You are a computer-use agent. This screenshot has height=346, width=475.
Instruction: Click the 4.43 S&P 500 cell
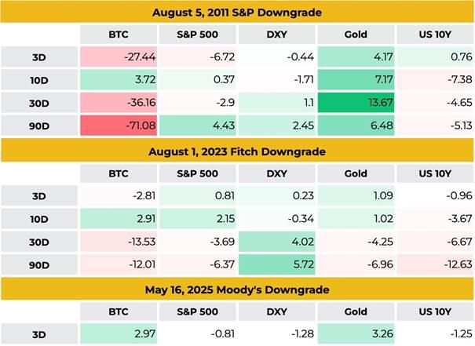point(197,126)
